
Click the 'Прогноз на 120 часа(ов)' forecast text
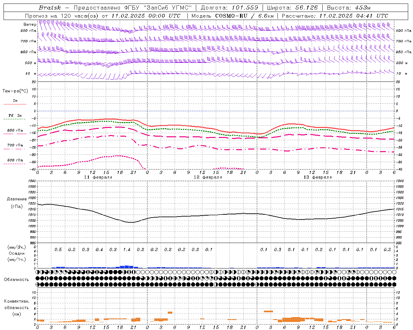point(62,16)
